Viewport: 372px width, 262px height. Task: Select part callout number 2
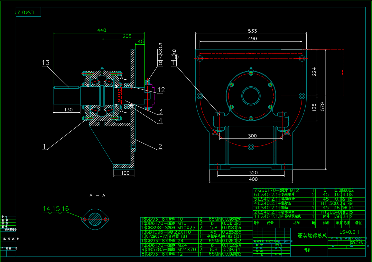coord(160,147)
